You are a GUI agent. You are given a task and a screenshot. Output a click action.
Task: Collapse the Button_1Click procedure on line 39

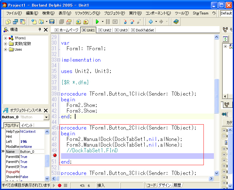click(58, 94)
